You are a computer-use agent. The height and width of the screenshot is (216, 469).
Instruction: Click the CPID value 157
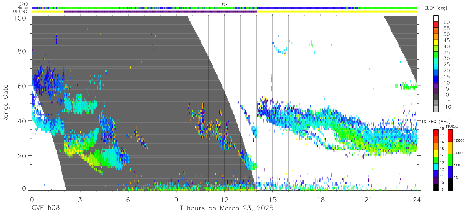point(224,4)
